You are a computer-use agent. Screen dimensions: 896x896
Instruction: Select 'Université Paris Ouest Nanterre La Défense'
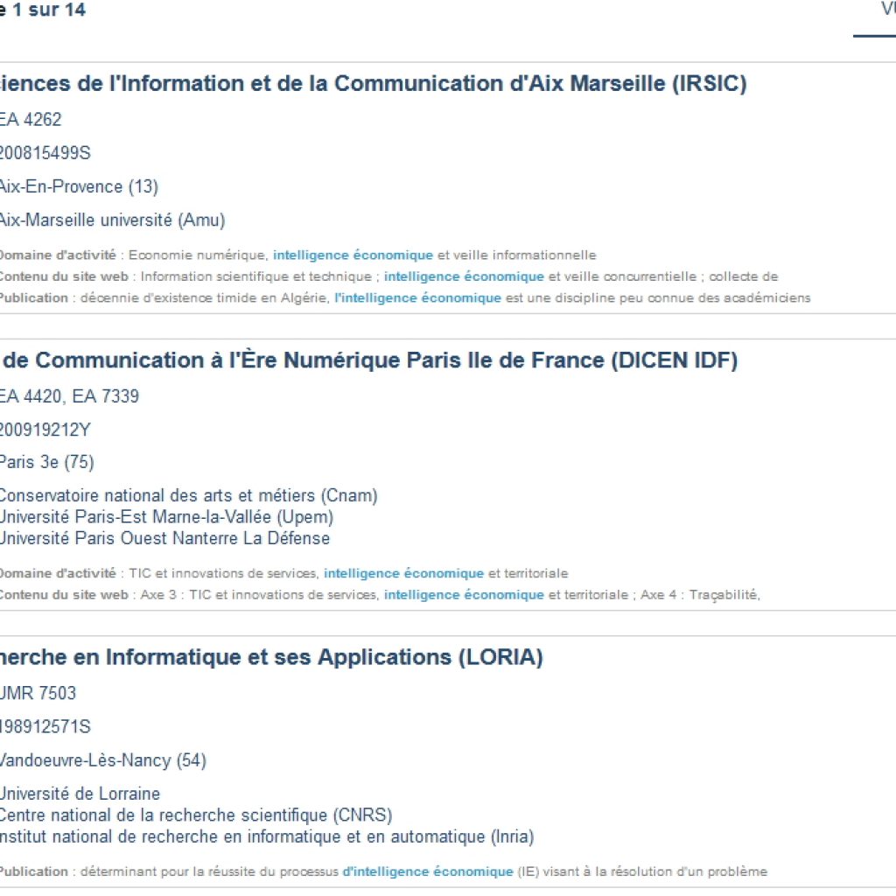tap(164, 538)
